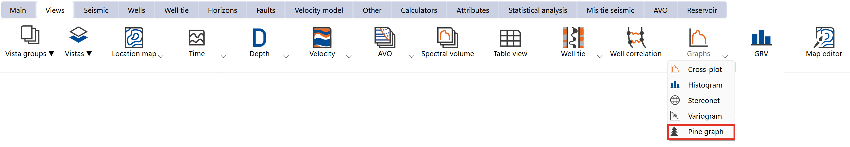Click the Depth view icon
850x147 pixels.
pos(259,38)
